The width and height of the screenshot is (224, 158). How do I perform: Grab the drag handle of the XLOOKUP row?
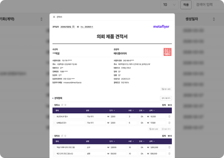(54, 117)
